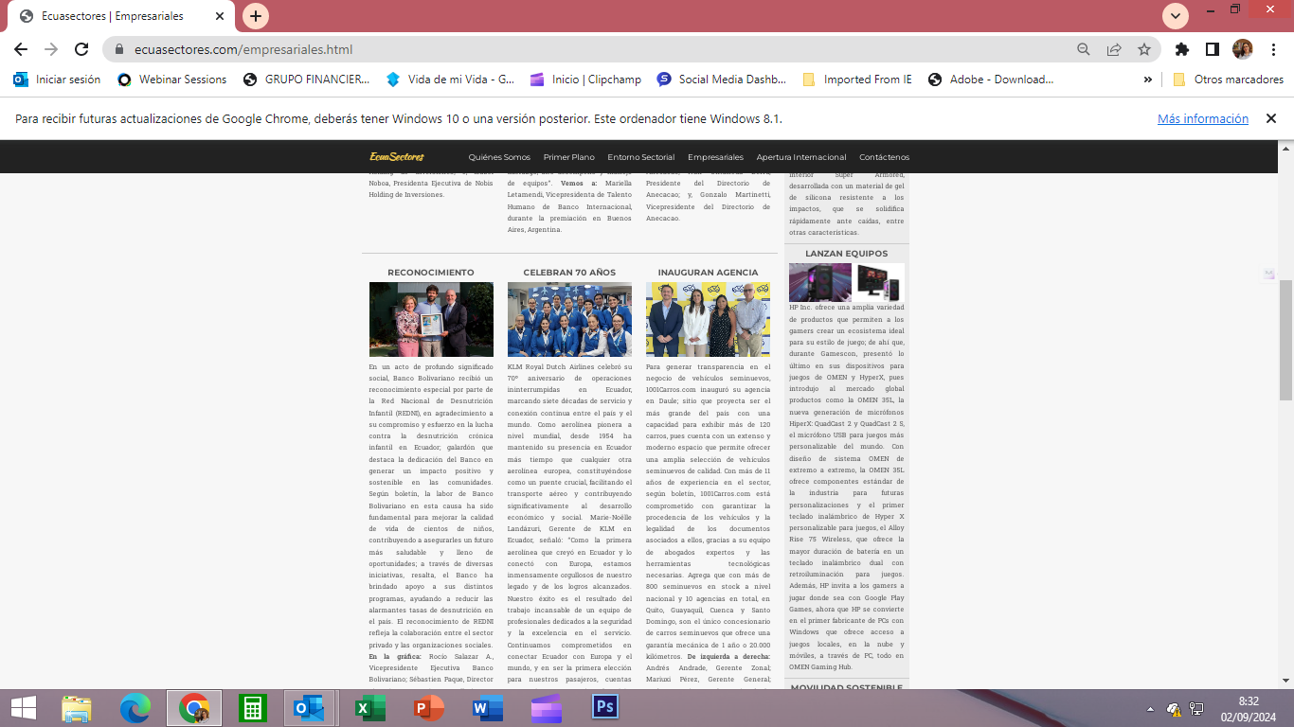Open the Entorno Sectorial page
The width and height of the screenshot is (1294, 727).
pyautogui.click(x=641, y=157)
